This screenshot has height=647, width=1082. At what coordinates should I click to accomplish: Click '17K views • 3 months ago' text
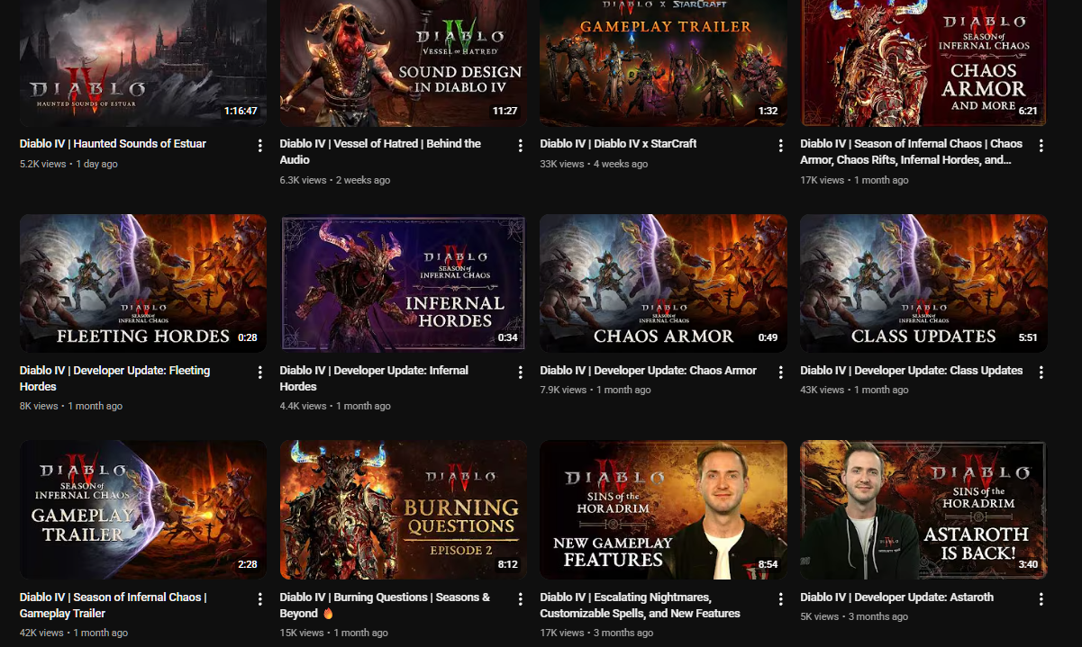[597, 634]
